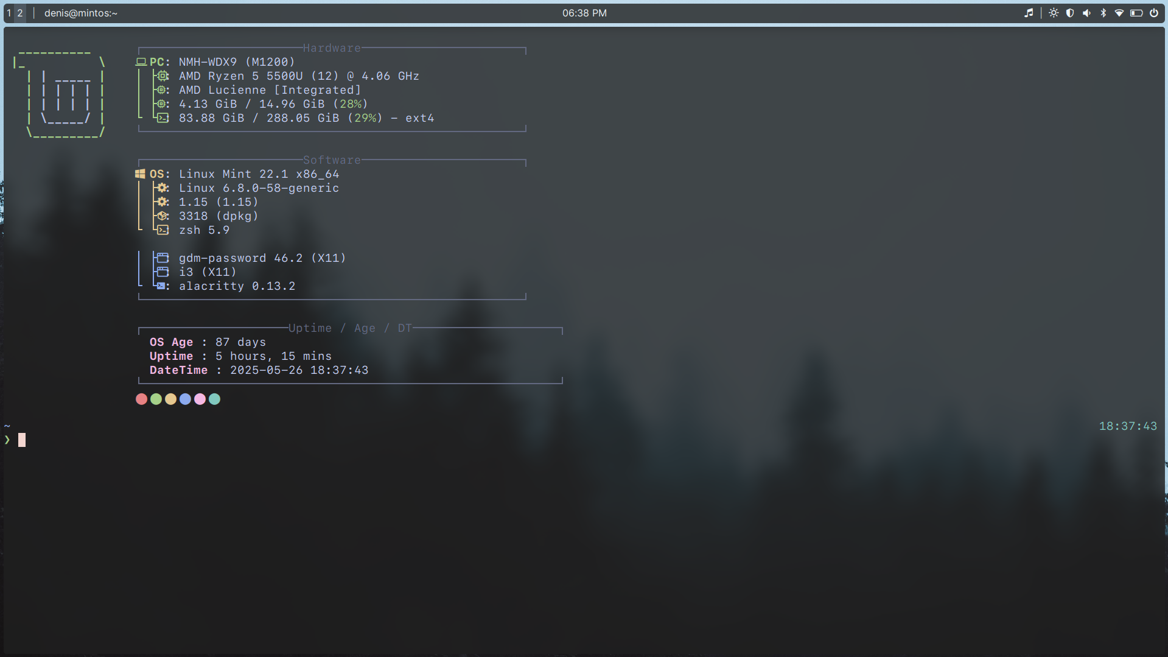Click the package icon beside 3318 (dpkg)

click(163, 216)
